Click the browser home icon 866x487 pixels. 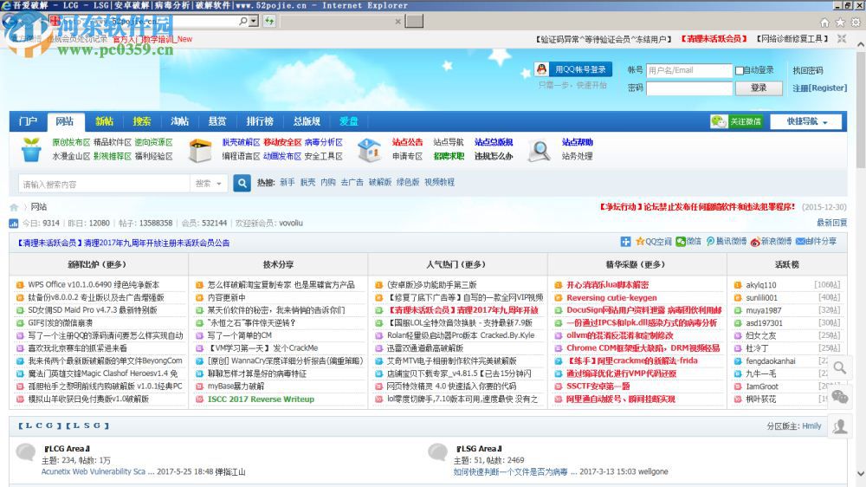(824, 23)
